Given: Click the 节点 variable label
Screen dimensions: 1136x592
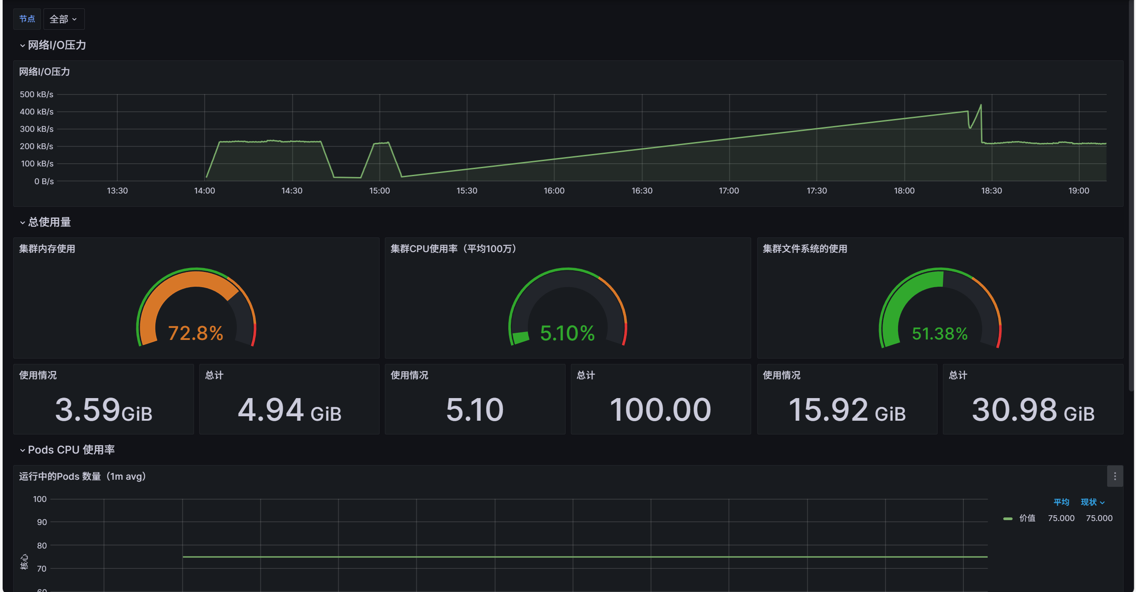Looking at the screenshot, I should click(x=27, y=19).
